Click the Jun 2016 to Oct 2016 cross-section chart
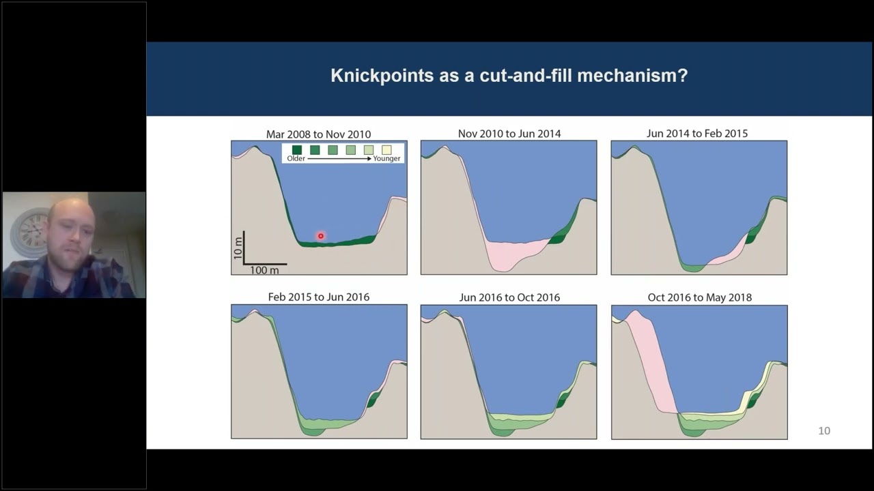 (x=509, y=372)
